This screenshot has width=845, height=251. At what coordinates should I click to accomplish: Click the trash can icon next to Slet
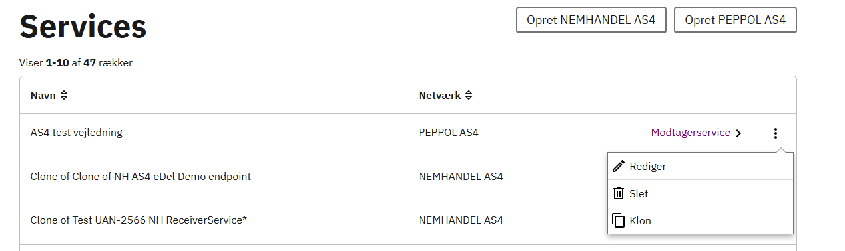point(619,193)
